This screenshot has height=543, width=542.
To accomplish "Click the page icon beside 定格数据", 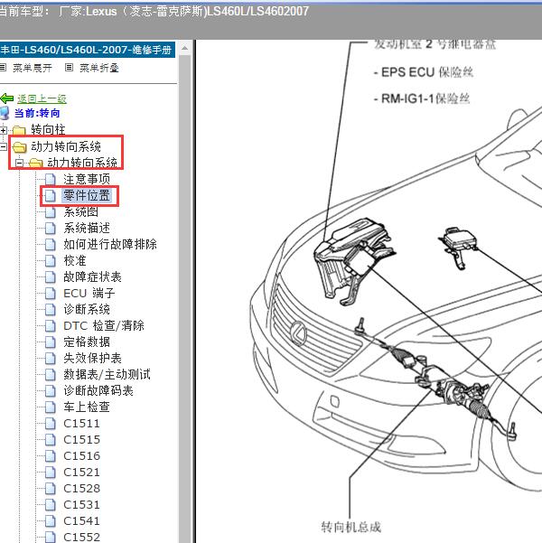I will click(51, 342).
